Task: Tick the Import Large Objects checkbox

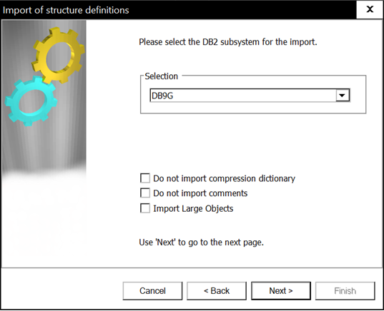Action: tap(145, 208)
